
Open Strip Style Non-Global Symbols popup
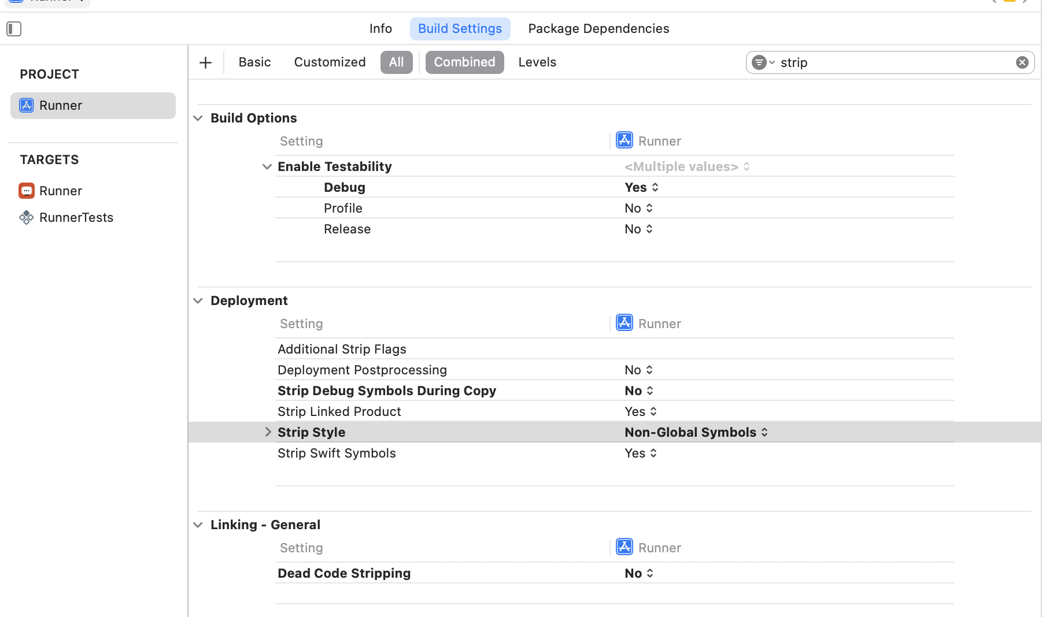click(696, 432)
